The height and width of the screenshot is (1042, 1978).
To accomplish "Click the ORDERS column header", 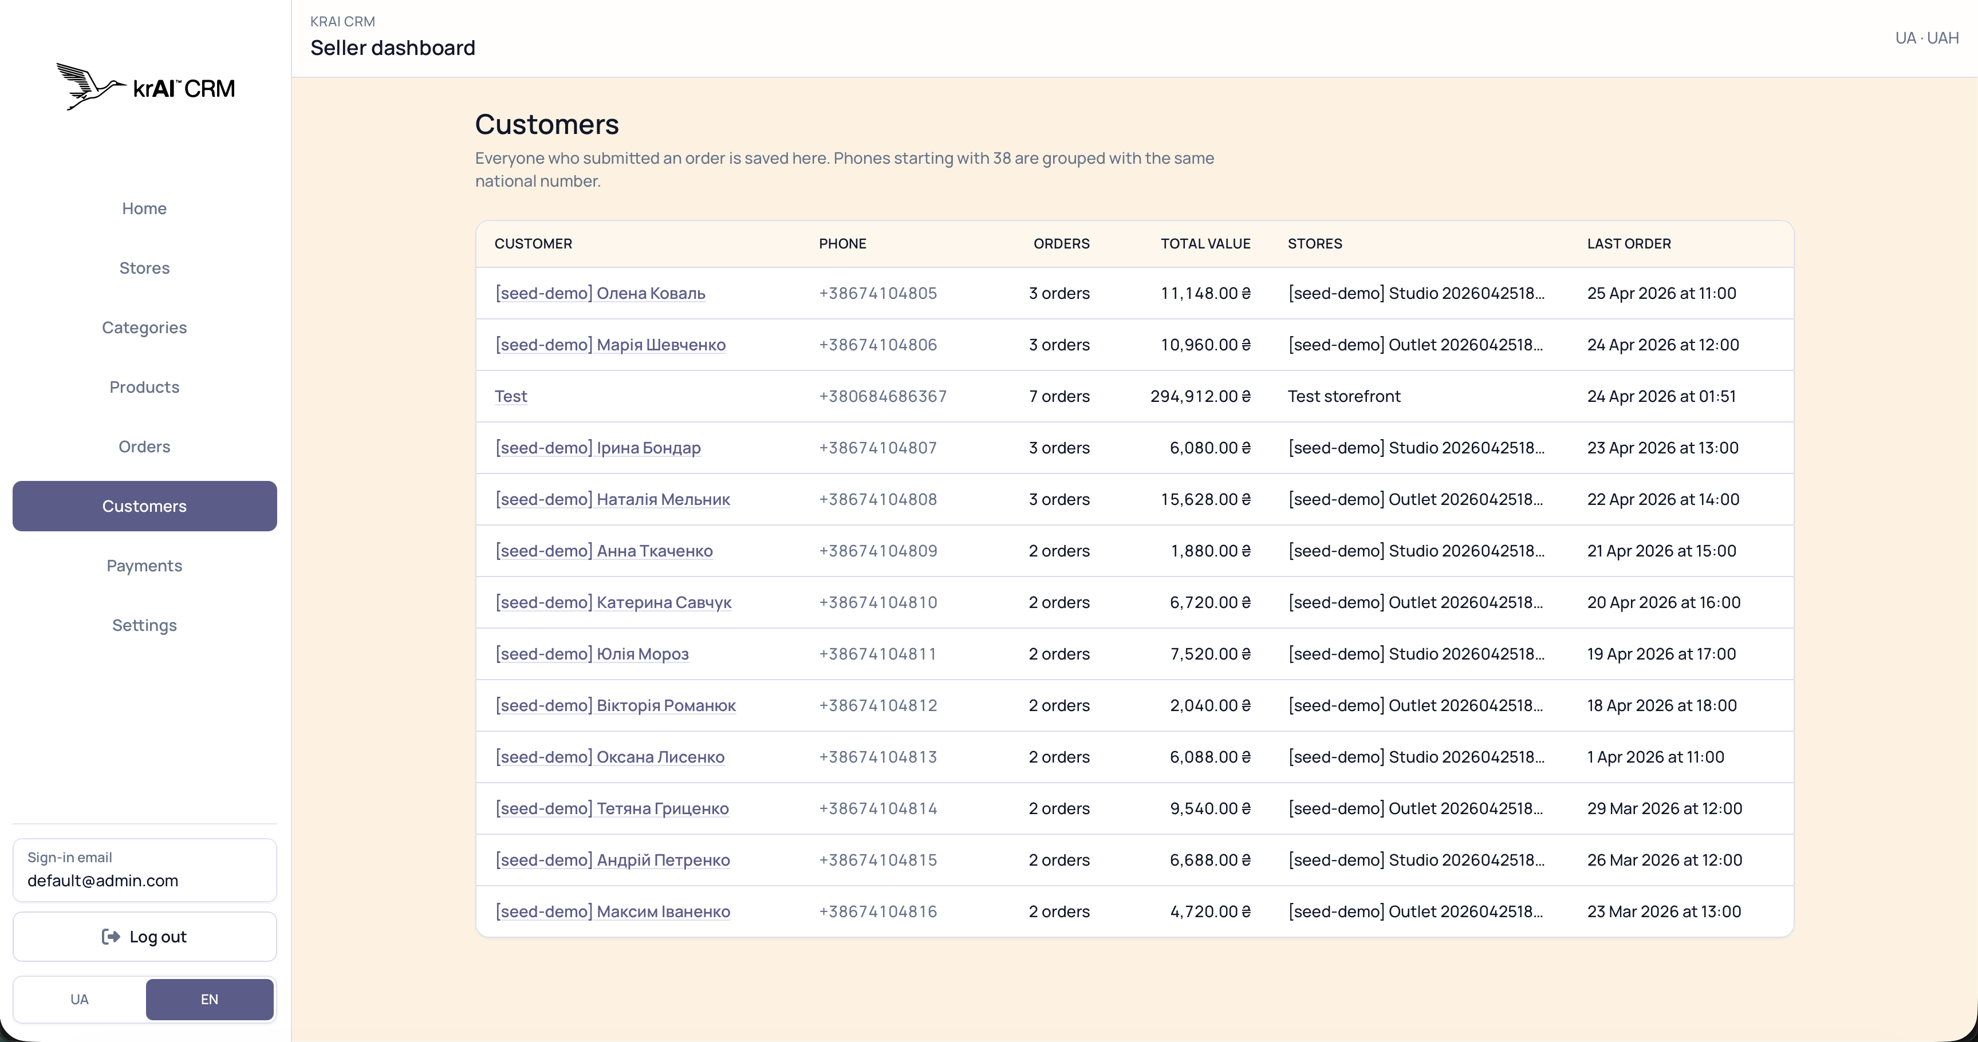I will tap(1061, 243).
